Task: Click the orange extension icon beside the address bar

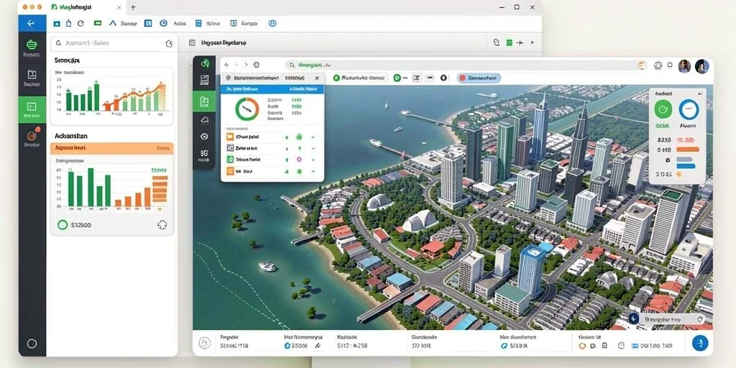Action: click(x=642, y=65)
